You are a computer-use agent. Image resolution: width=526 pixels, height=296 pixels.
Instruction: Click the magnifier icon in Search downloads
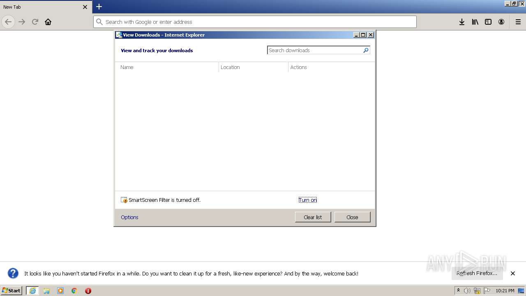366,50
